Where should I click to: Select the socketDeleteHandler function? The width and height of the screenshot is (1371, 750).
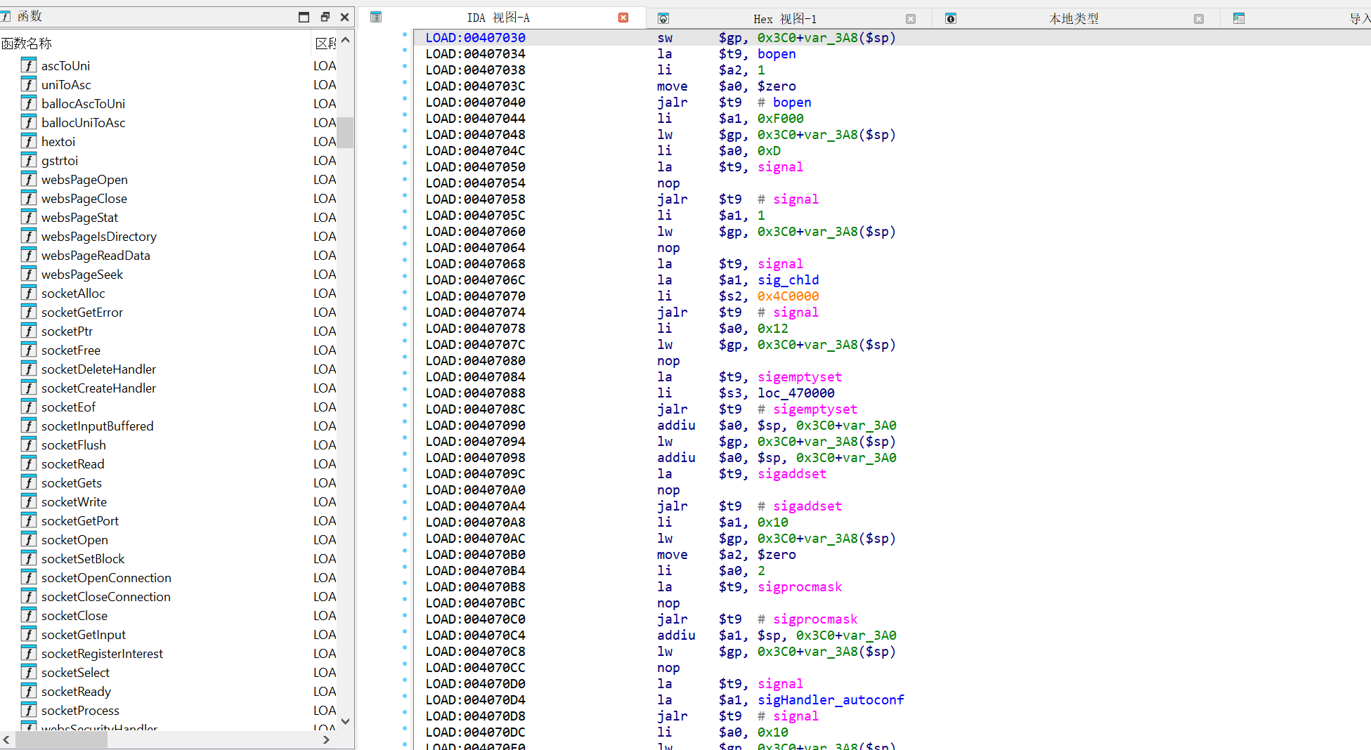[x=98, y=369]
